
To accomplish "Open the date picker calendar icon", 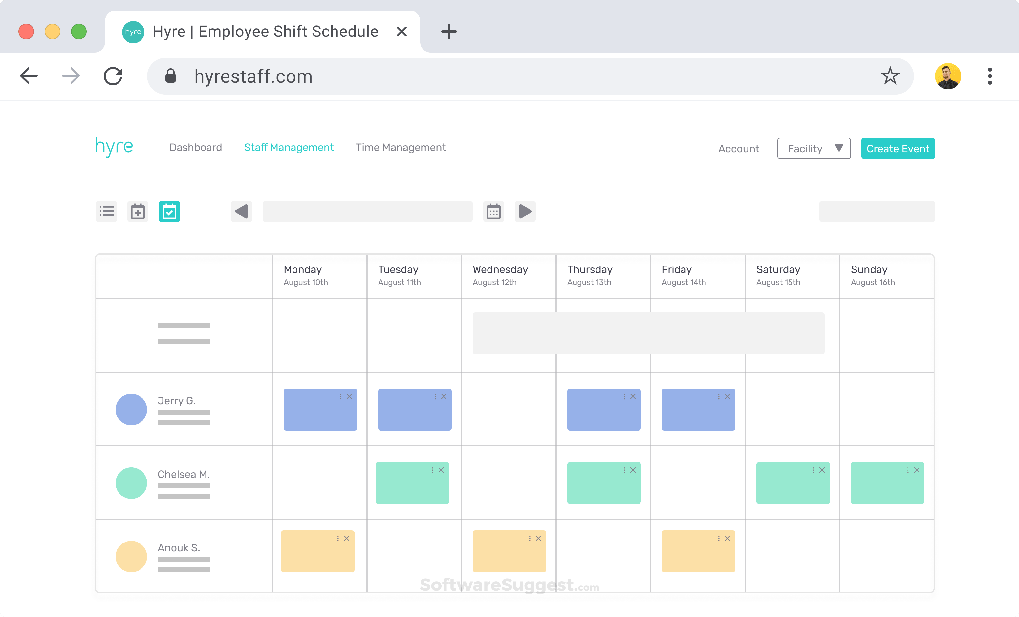I will pos(493,211).
